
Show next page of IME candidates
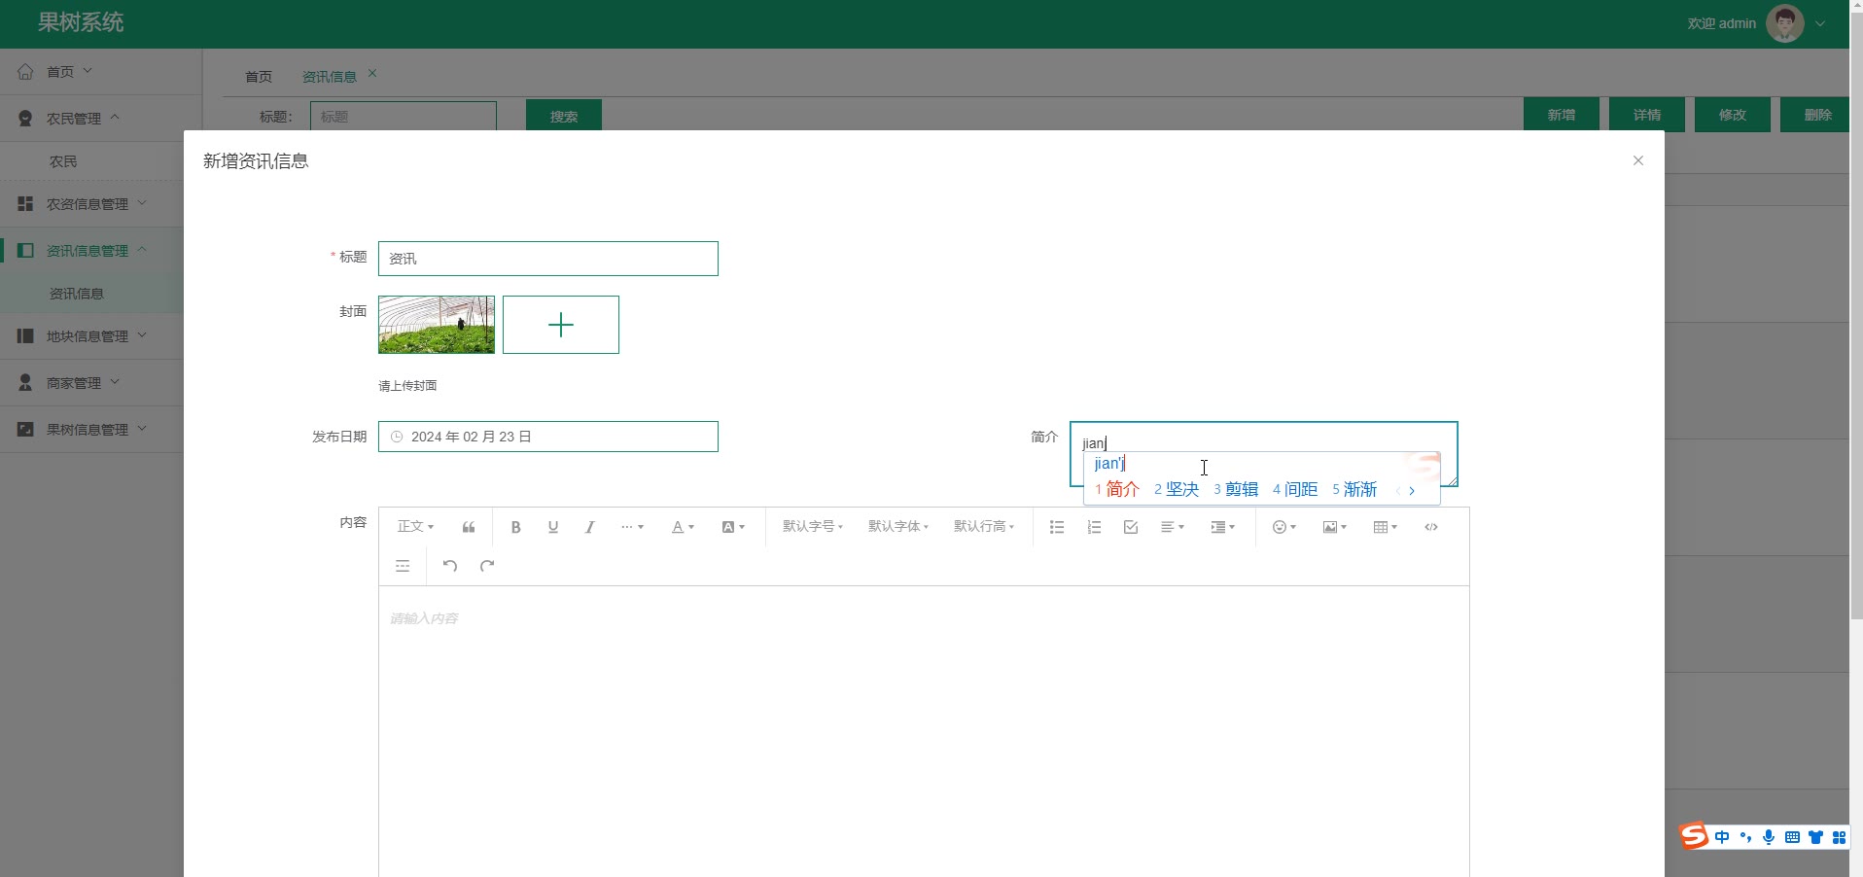(x=1412, y=491)
